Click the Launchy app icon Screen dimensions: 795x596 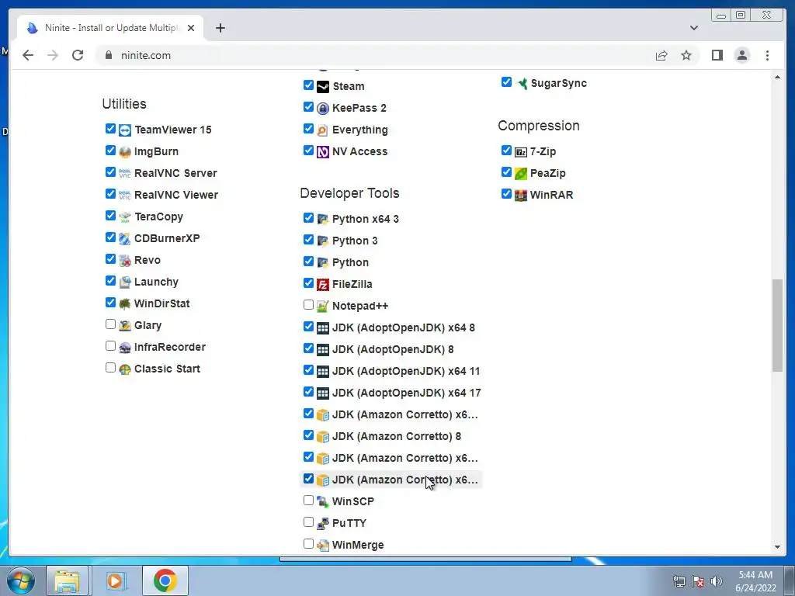point(125,282)
